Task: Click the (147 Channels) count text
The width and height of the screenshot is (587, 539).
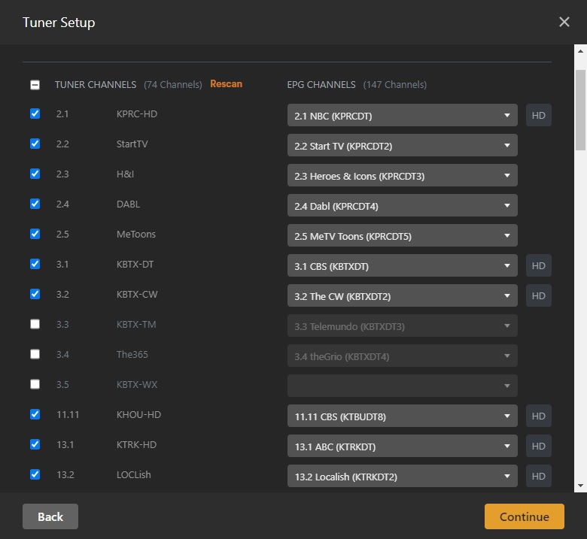Action: [394, 84]
